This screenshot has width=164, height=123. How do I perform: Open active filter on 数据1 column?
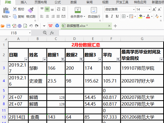click(63, 60)
